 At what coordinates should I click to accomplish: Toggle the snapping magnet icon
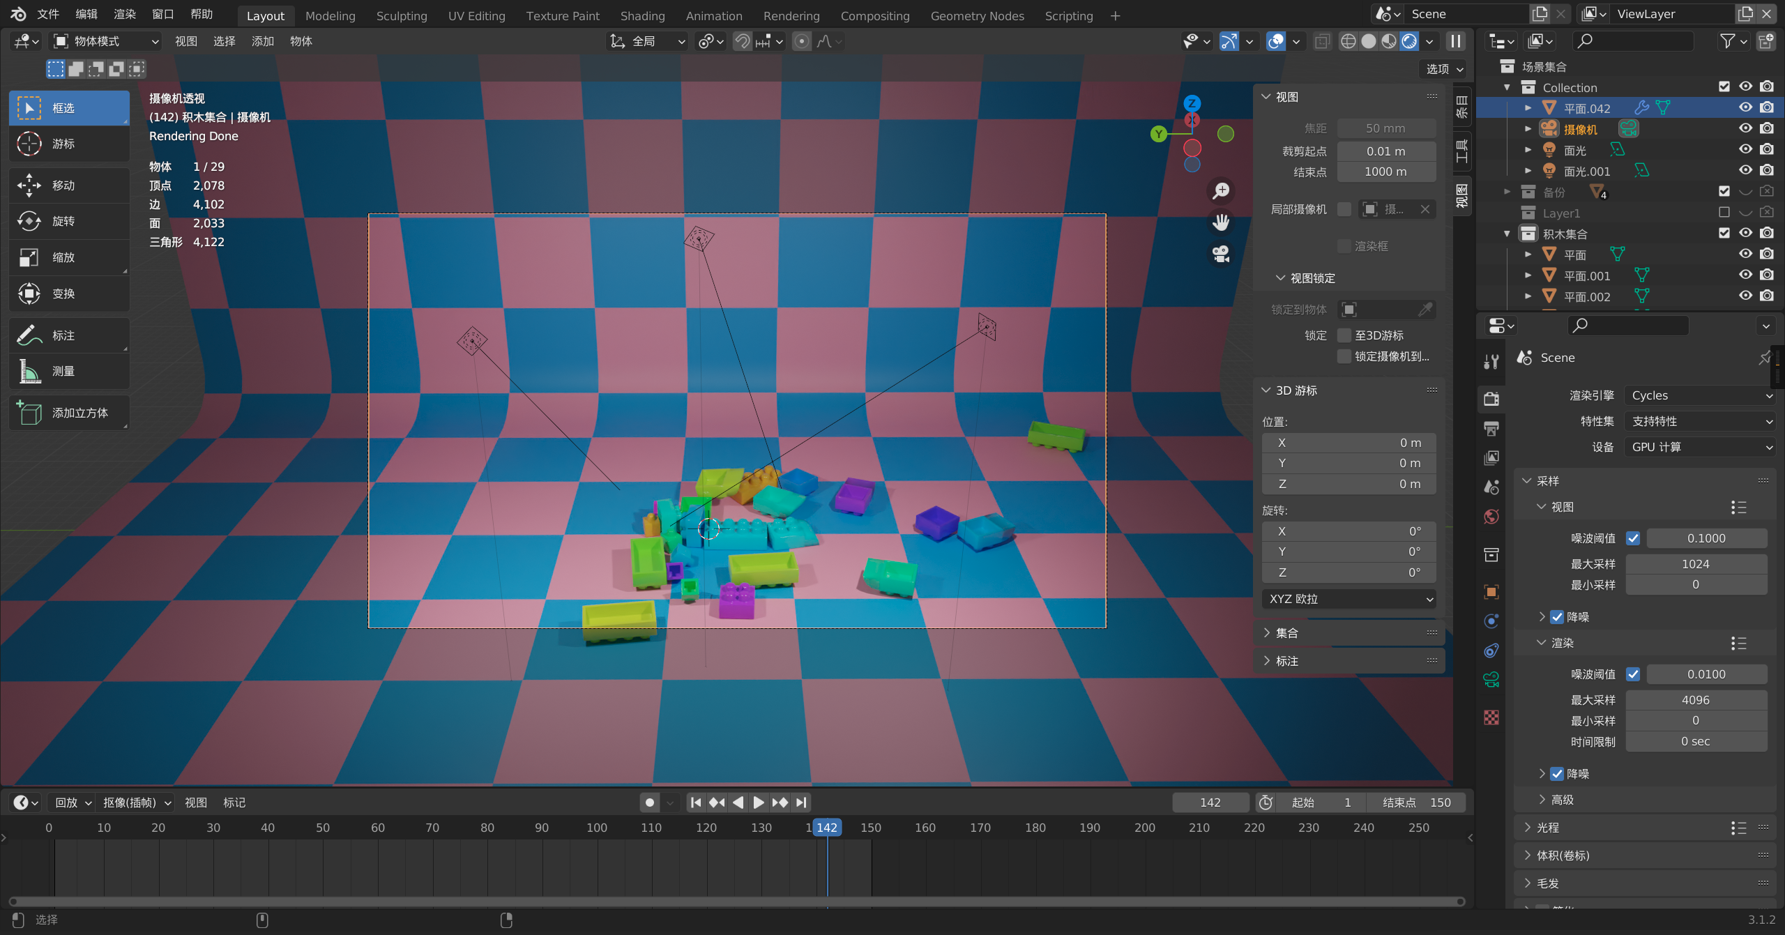click(743, 41)
